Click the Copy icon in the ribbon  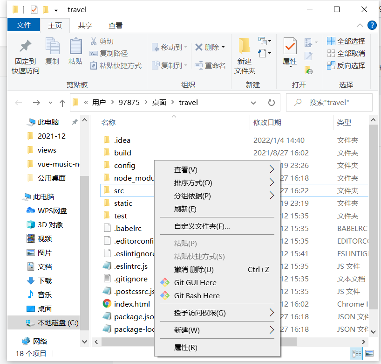[x=52, y=46]
